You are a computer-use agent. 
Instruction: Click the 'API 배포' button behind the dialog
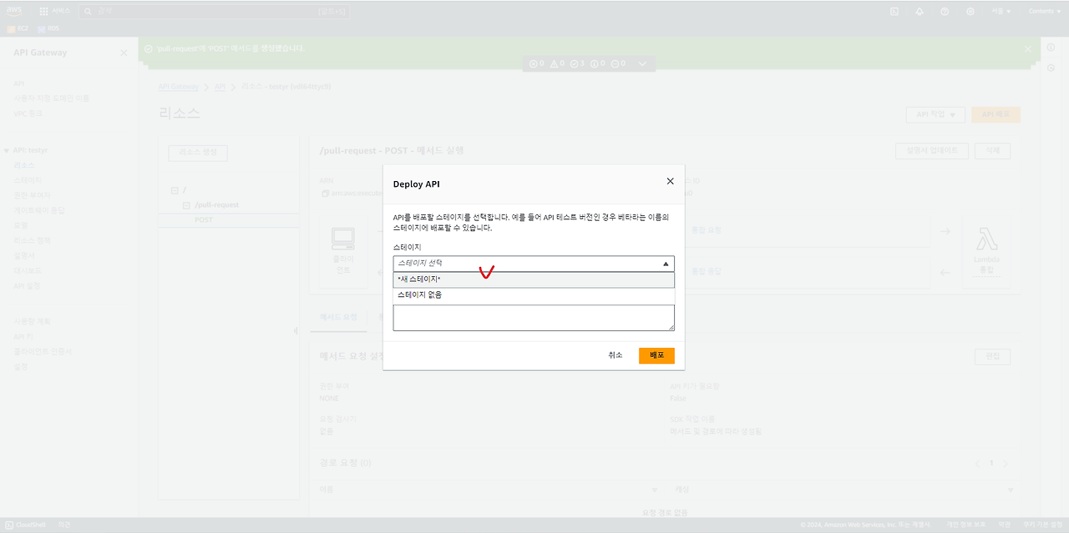tap(996, 114)
